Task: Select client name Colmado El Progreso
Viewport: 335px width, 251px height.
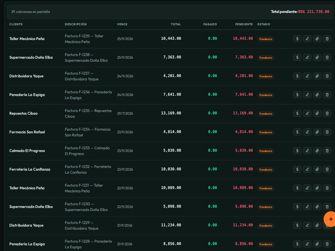Action: (x=27, y=151)
